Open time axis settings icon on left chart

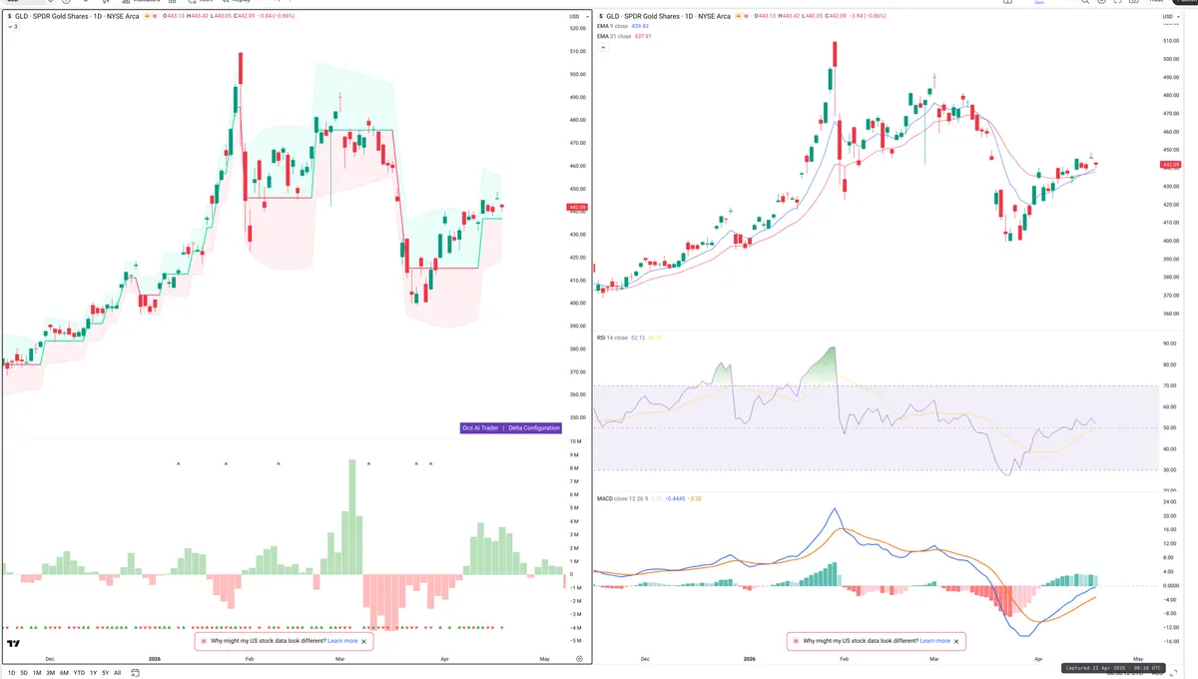click(x=579, y=659)
